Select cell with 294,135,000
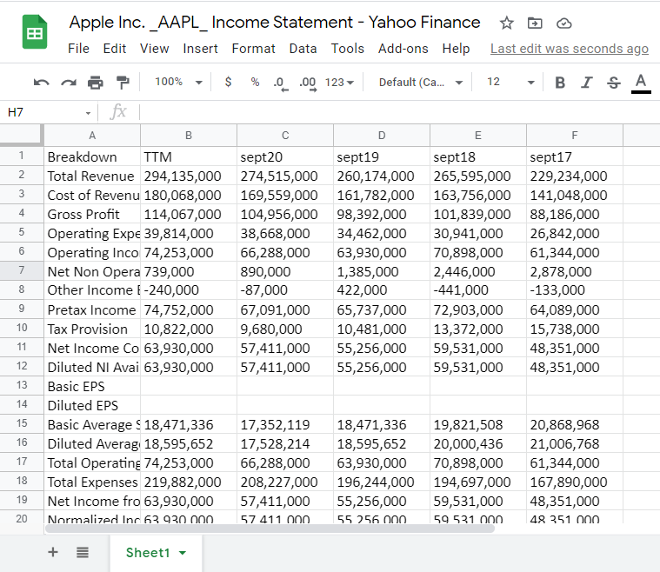Screen dimensions: 660x572 click(189, 176)
